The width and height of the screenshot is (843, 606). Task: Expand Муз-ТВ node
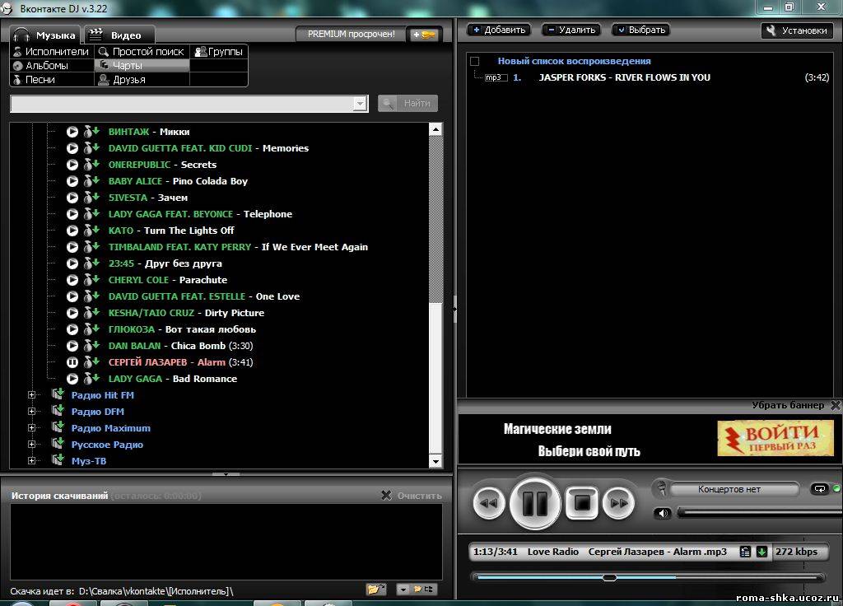(32, 461)
